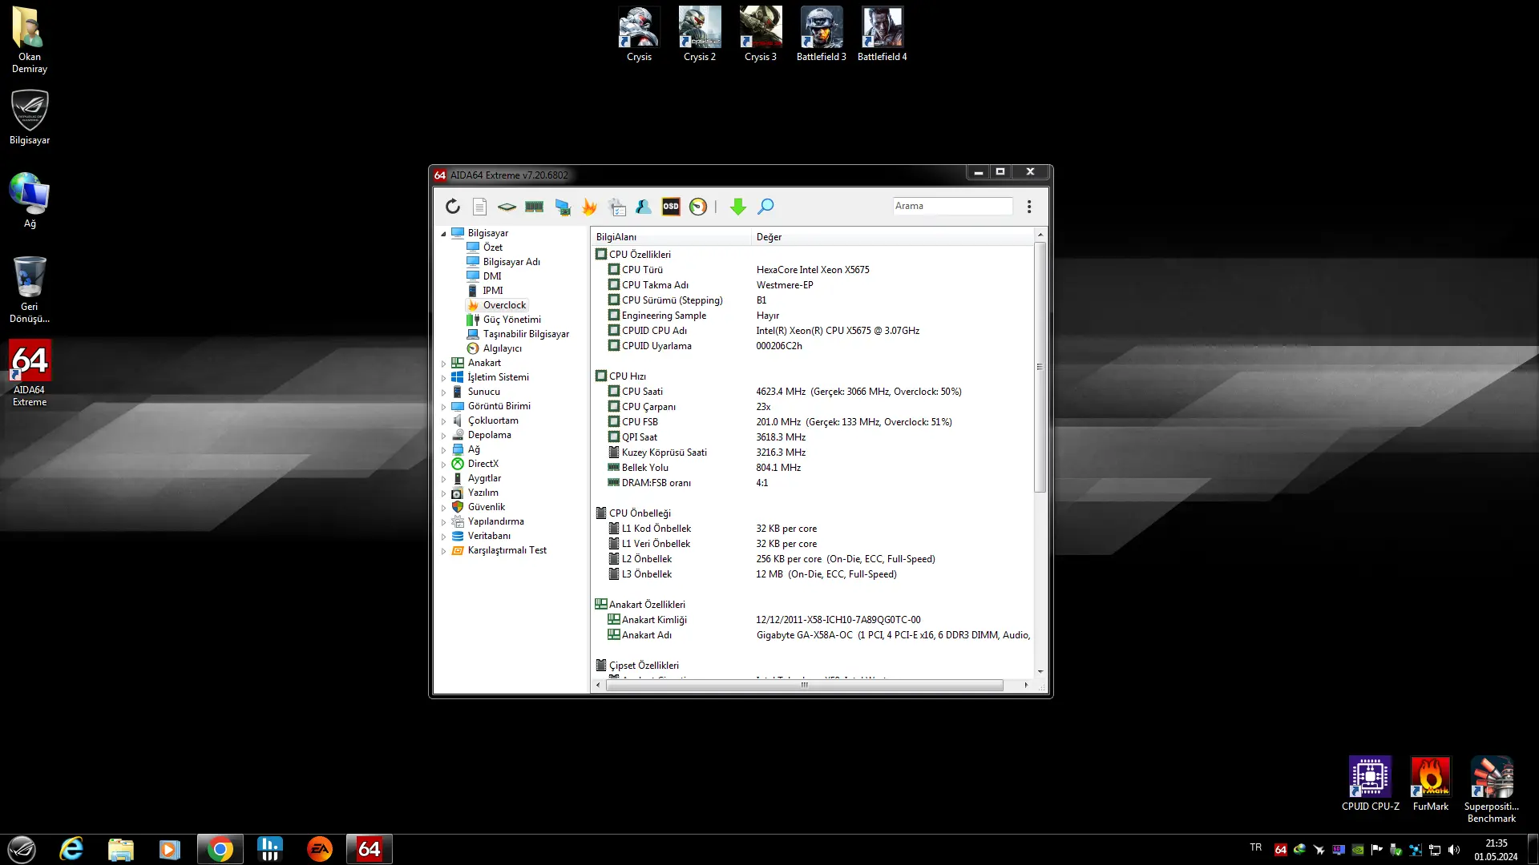The height and width of the screenshot is (865, 1539).
Task: Expand the Sunucu tree node
Action: pos(443,392)
